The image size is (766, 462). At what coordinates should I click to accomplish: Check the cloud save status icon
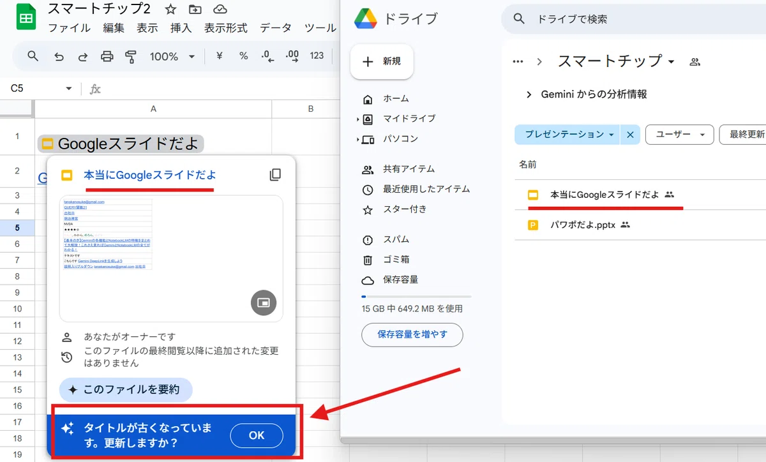click(x=220, y=10)
